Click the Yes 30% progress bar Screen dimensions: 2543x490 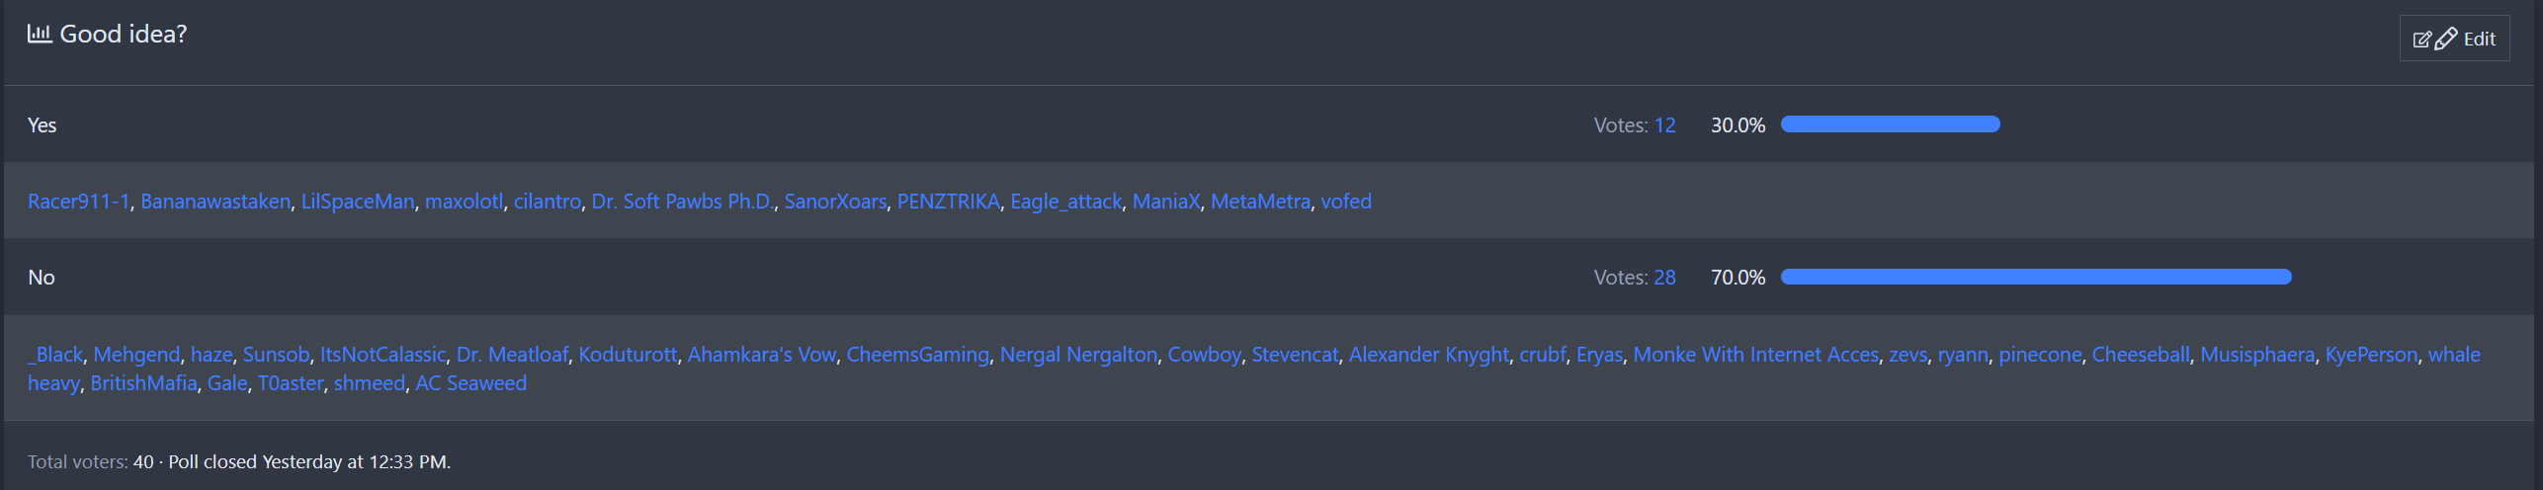point(1890,124)
